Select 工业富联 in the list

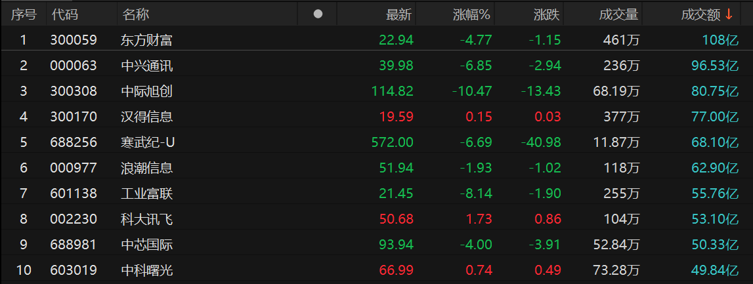click(146, 193)
